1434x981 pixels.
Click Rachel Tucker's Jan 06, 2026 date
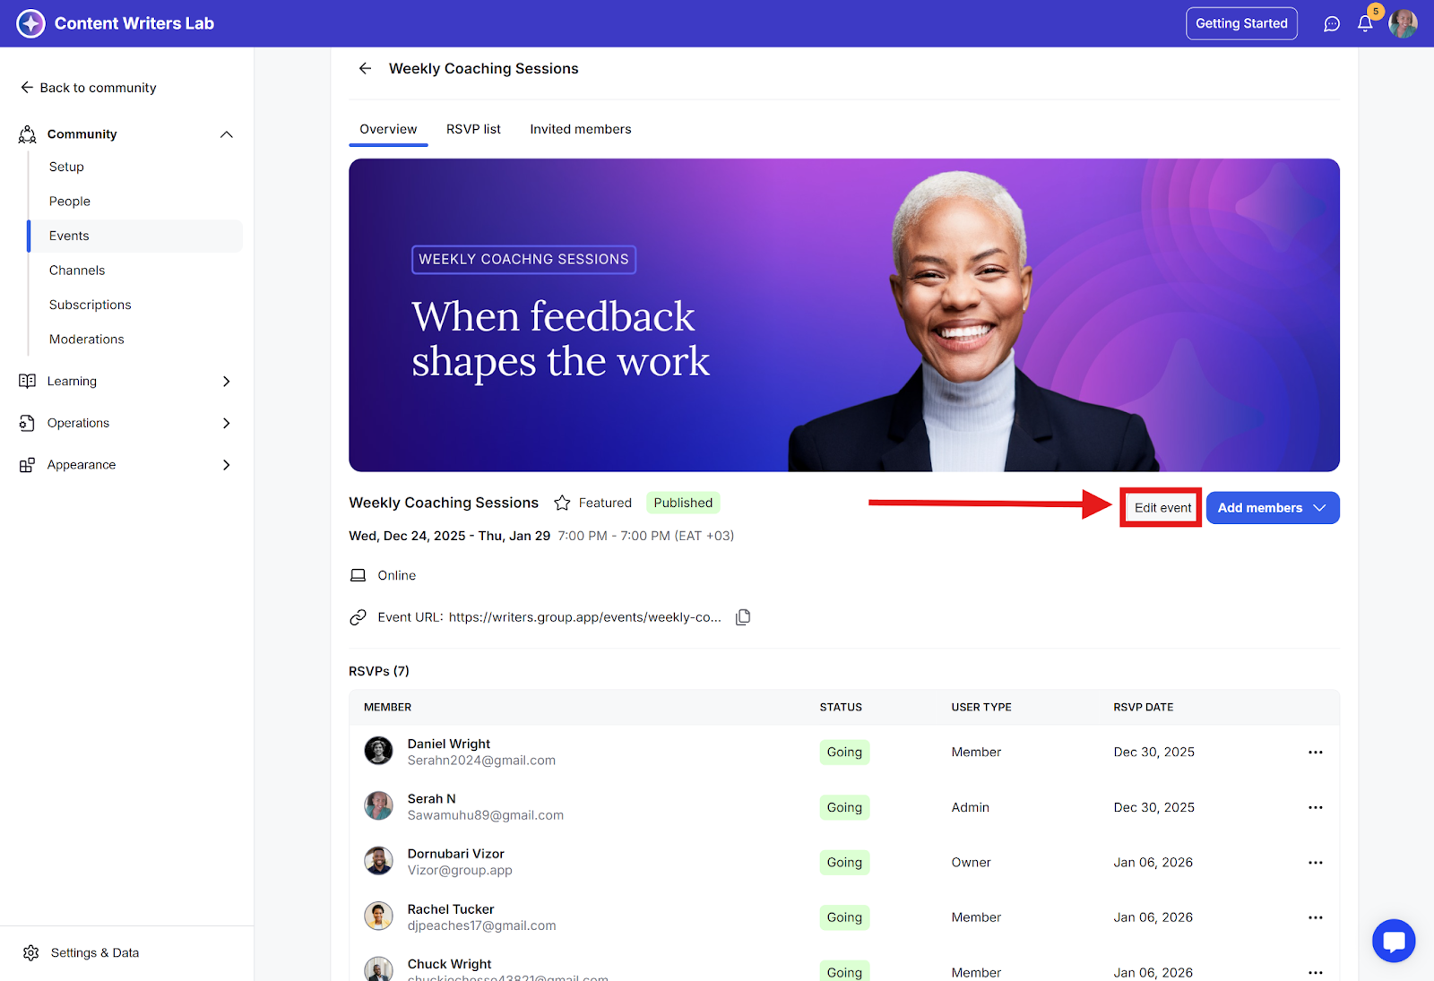pyautogui.click(x=1153, y=917)
